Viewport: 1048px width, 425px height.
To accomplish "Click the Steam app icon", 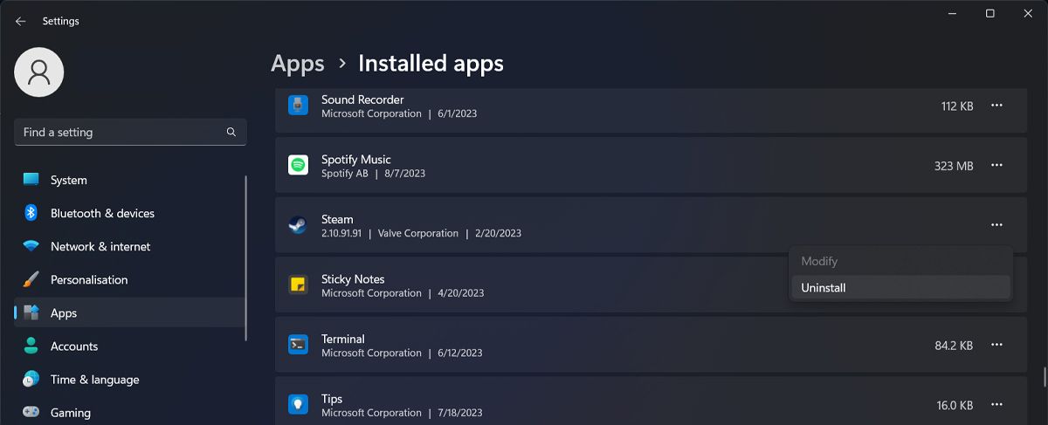I will click(x=298, y=225).
